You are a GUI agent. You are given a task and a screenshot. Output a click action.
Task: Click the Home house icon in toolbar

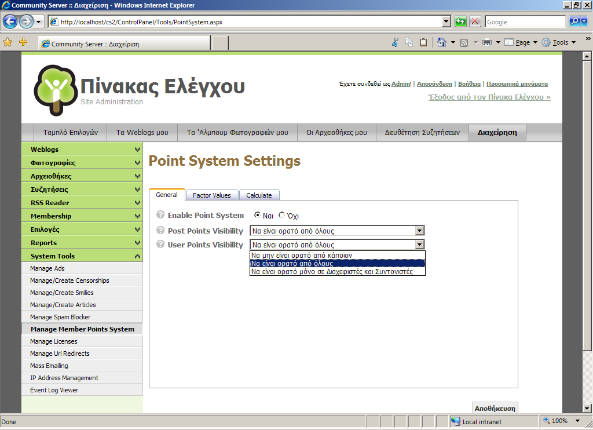click(x=442, y=42)
